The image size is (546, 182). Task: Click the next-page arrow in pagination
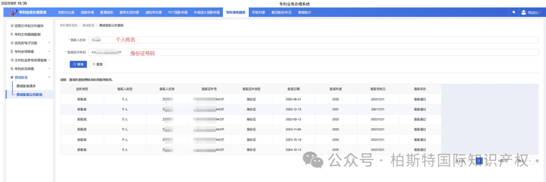(x=488, y=161)
